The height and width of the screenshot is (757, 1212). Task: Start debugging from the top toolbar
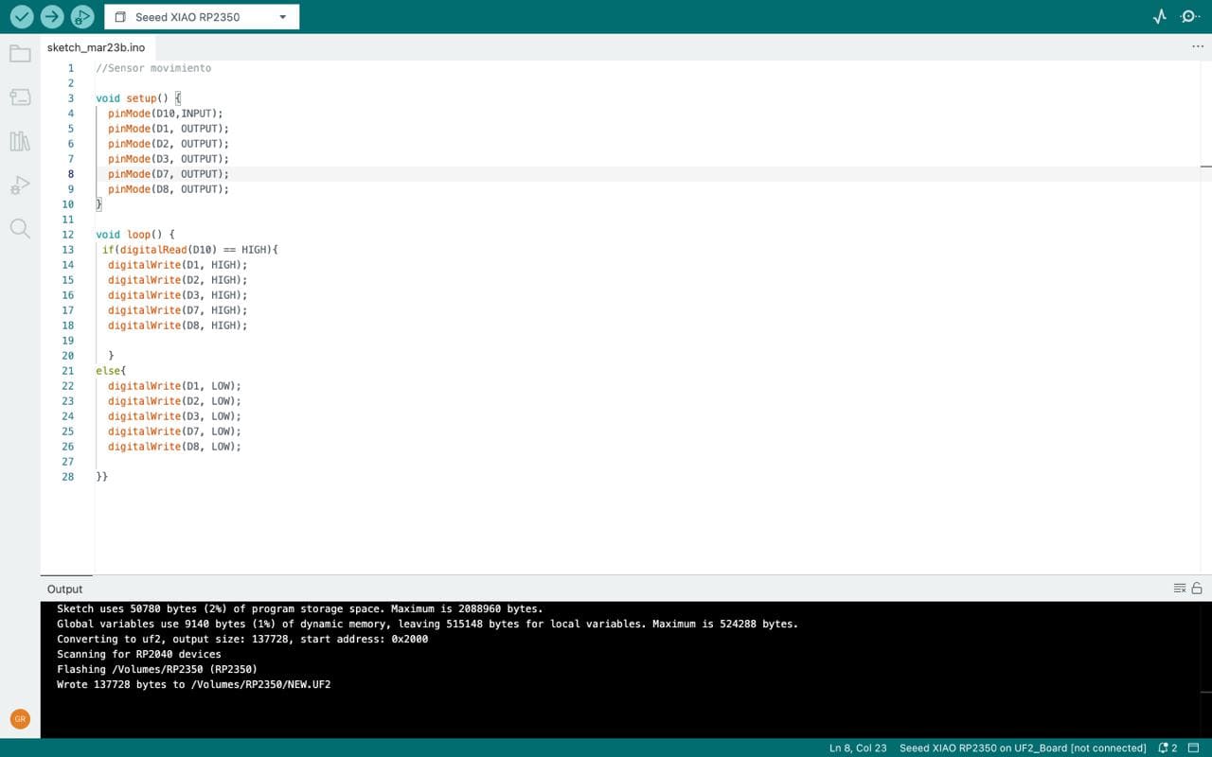[82, 17]
